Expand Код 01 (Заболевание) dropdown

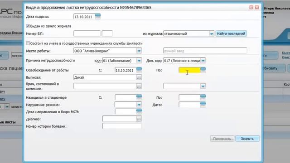139,61
